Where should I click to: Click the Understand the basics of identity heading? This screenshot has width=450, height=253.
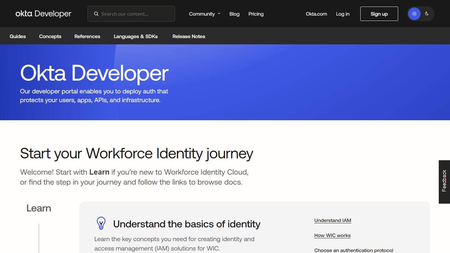(x=187, y=224)
